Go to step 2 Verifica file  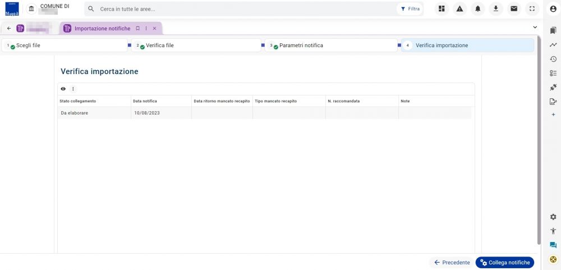[196, 45]
